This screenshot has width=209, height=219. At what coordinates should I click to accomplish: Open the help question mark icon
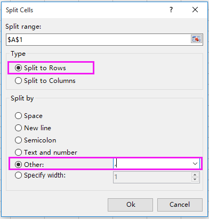click(171, 10)
